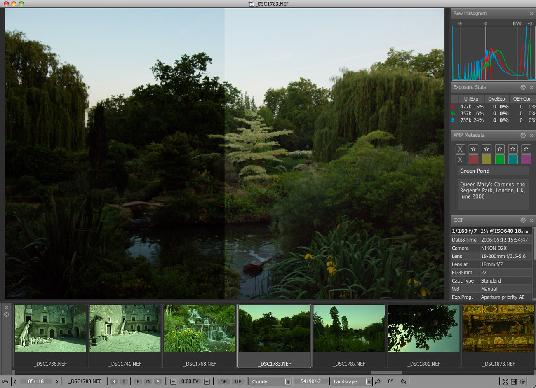The height and width of the screenshot is (388, 536).
Task: Enter fullscreen using the expand arrows icon
Action: pyautogui.click(x=505, y=381)
